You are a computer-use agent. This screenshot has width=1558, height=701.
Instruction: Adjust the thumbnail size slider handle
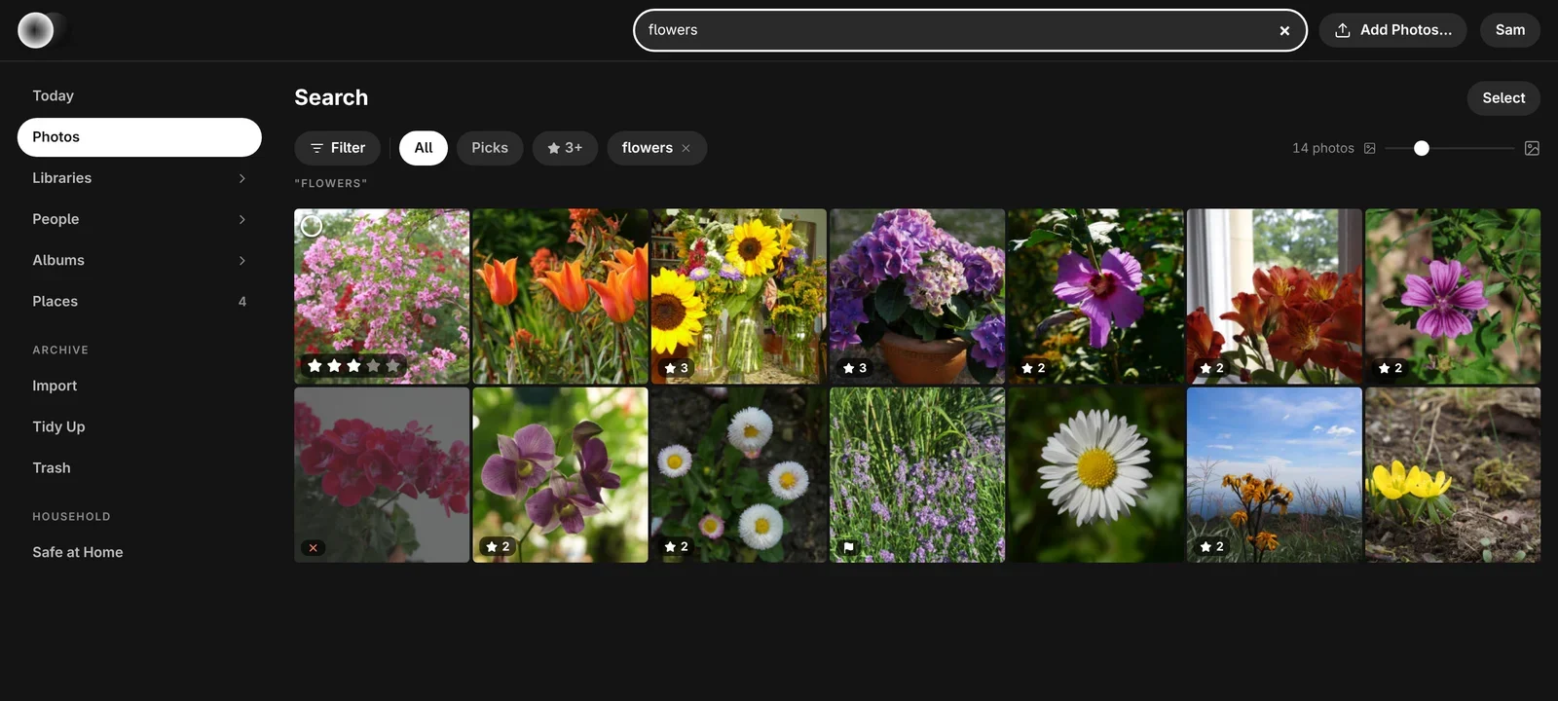(x=1422, y=148)
